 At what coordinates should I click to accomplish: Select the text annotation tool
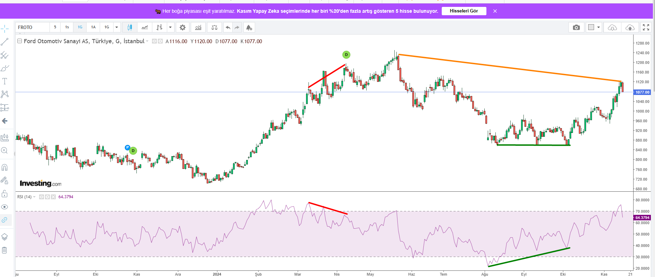5,82
